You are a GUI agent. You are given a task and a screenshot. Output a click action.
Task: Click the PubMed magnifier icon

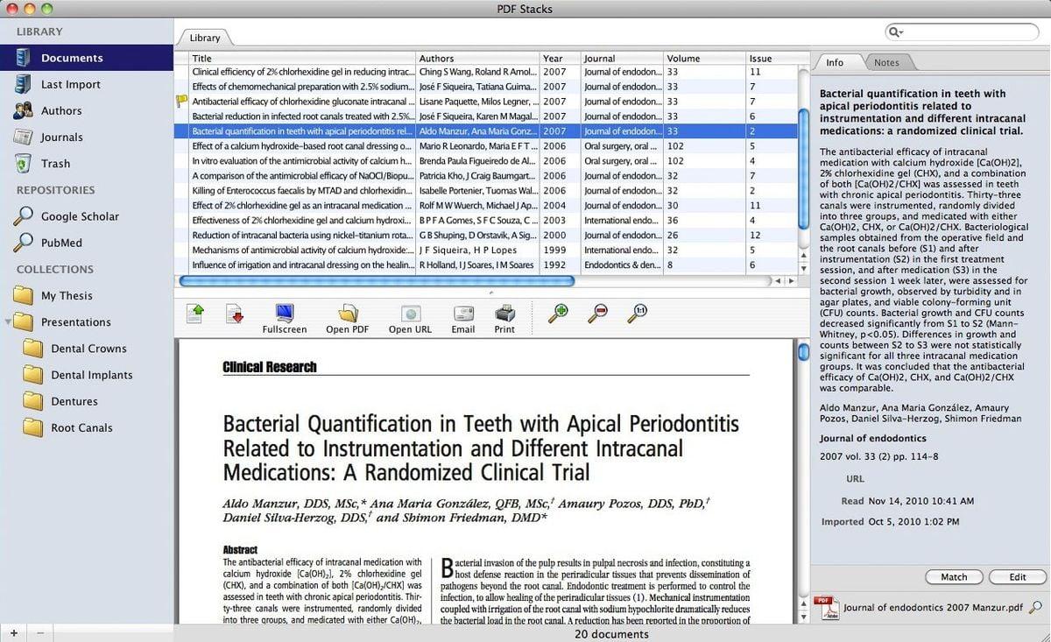pos(23,243)
